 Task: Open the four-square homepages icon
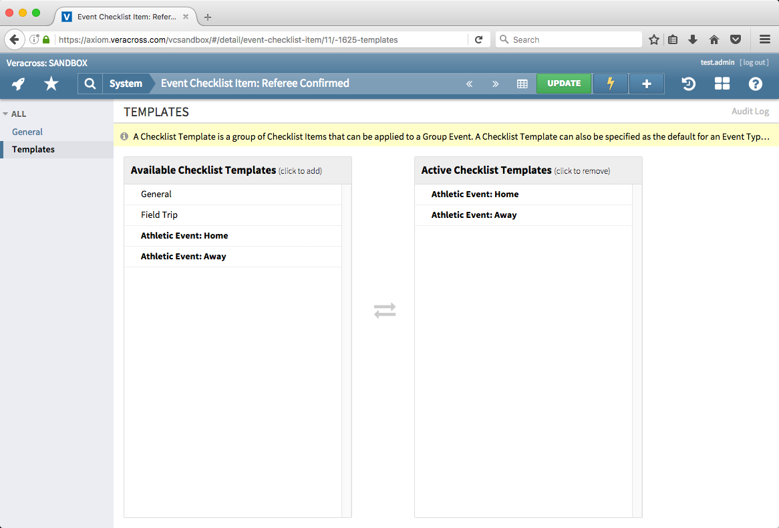722,84
